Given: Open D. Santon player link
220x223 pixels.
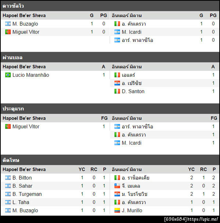Looking at the screenshot, I should [x=133, y=91].
